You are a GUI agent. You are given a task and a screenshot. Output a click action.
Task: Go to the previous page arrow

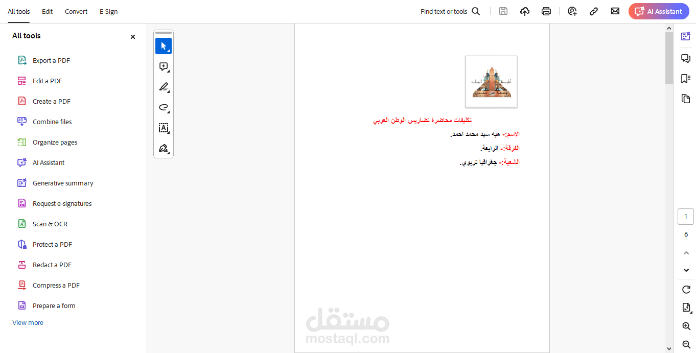coord(686,253)
